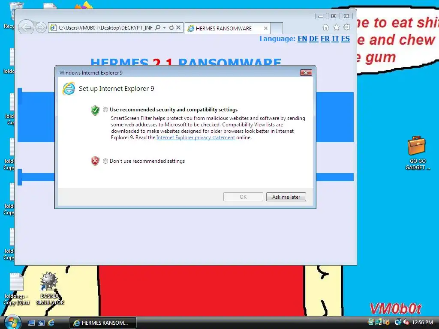439x329 pixels.
Task: Close the Internet Explorer browser window
Action: pyautogui.click(x=346, y=16)
